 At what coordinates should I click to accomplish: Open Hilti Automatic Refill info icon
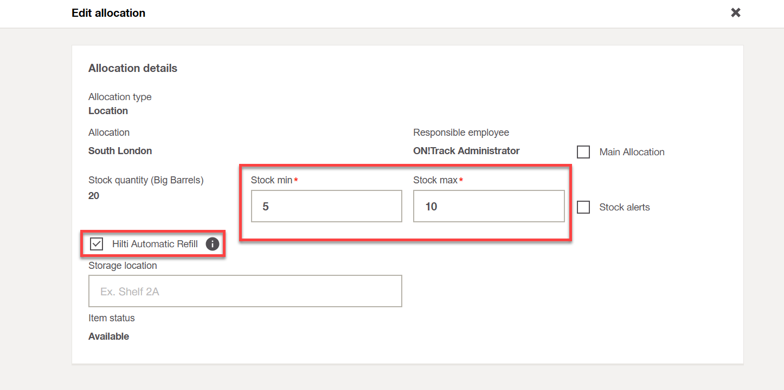[213, 244]
